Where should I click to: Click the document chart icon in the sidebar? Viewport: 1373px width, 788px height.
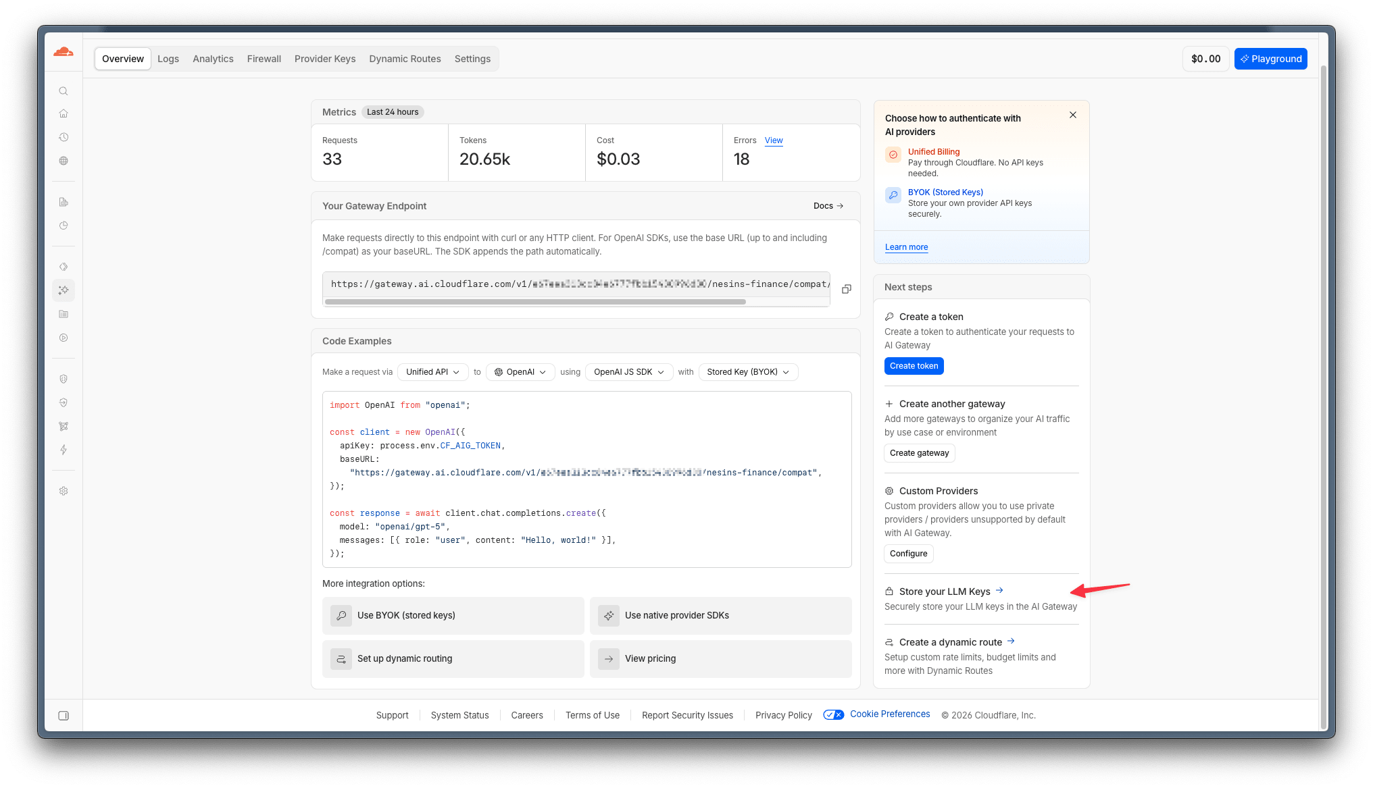(64, 202)
